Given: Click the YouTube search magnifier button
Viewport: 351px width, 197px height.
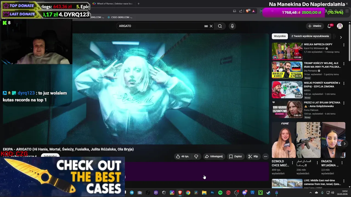Looking at the screenshot, I should click(x=220, y=26).
